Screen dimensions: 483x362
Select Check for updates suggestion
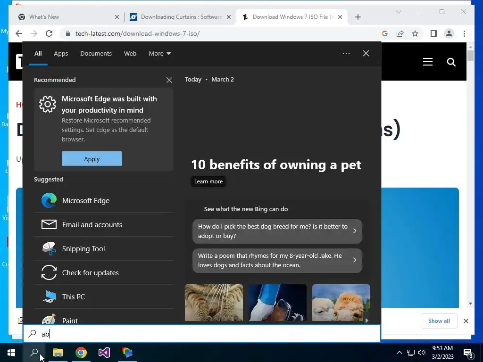point(103,273)
